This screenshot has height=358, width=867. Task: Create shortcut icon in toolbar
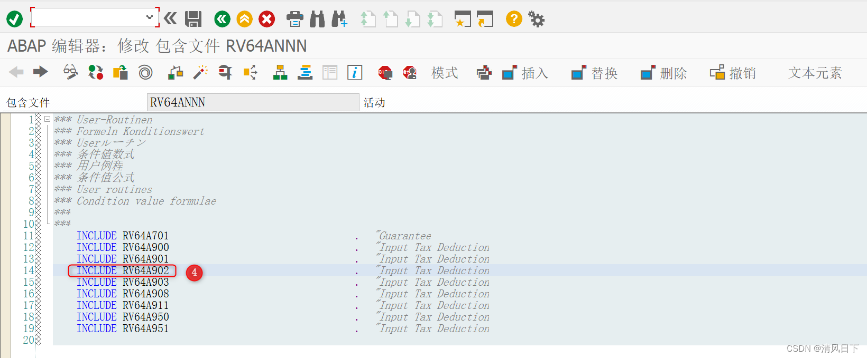[485, 20]
